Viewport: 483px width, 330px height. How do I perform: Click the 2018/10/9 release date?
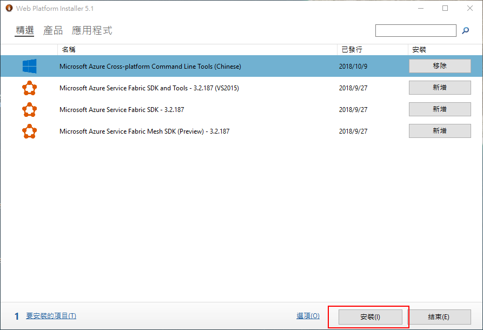click(353, 67)
